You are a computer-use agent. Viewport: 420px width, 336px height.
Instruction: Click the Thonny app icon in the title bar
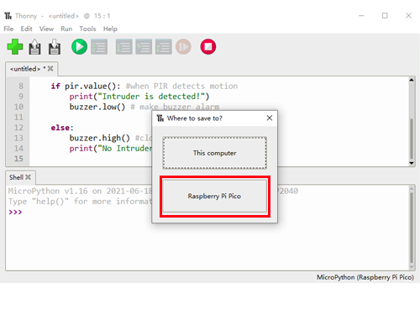8,16
